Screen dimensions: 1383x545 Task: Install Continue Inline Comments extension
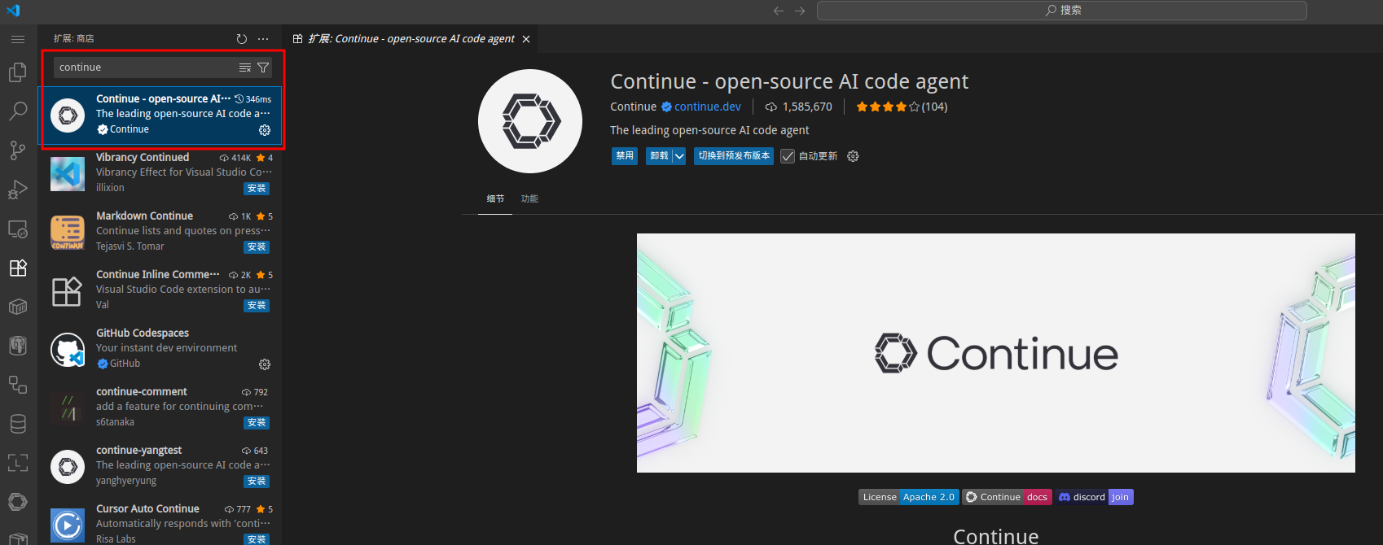tap(257, 306)
